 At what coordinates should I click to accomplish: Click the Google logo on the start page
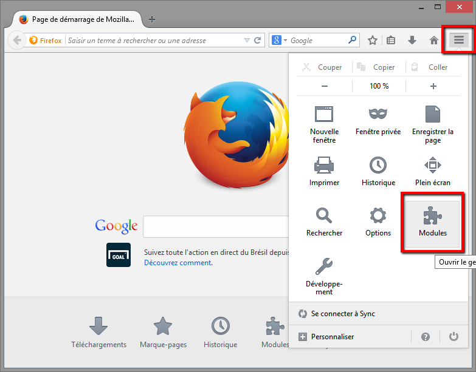116,226
